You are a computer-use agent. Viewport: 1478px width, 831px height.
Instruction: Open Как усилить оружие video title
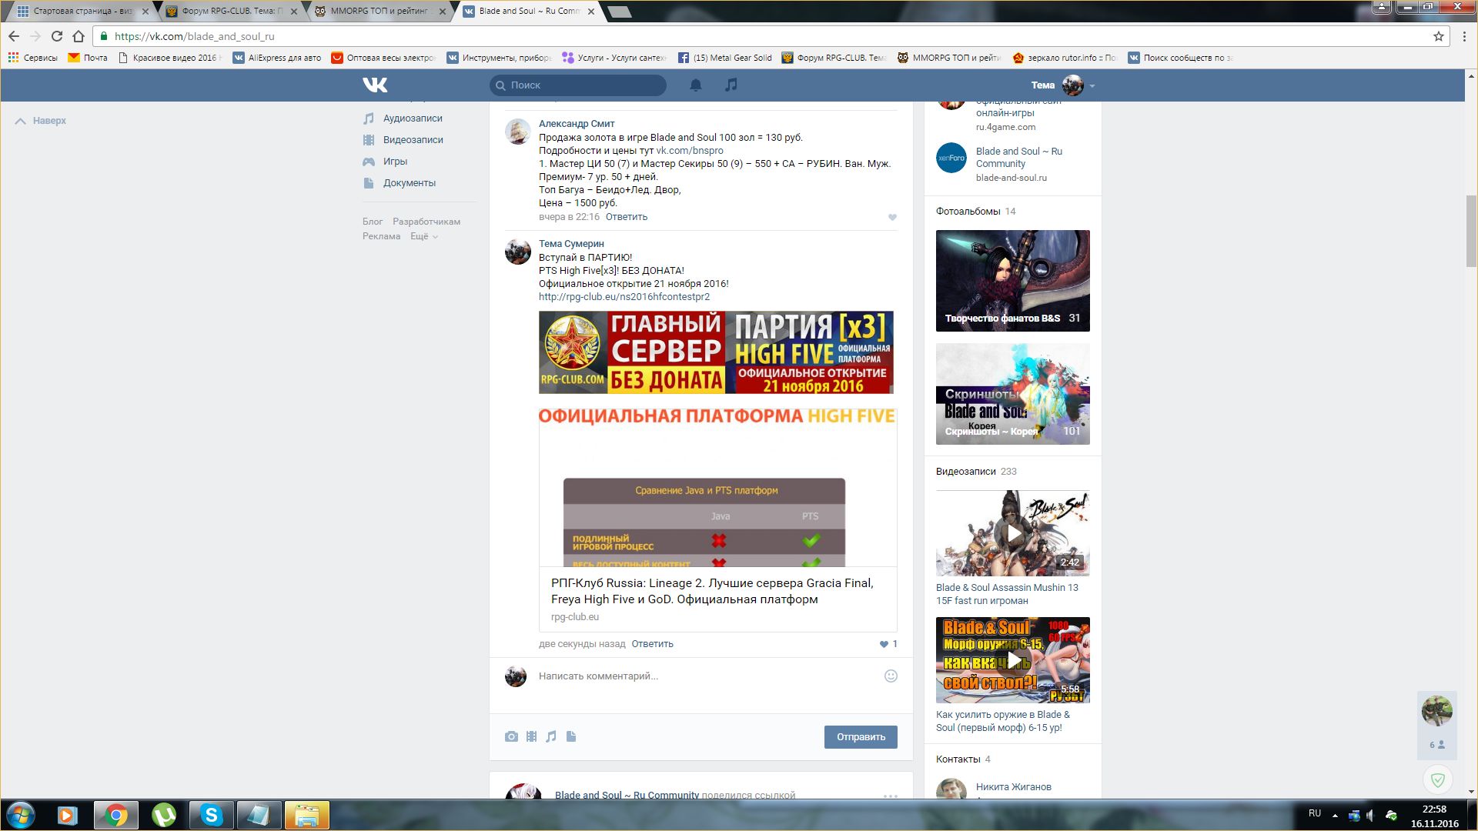[x=1003, y=721]
